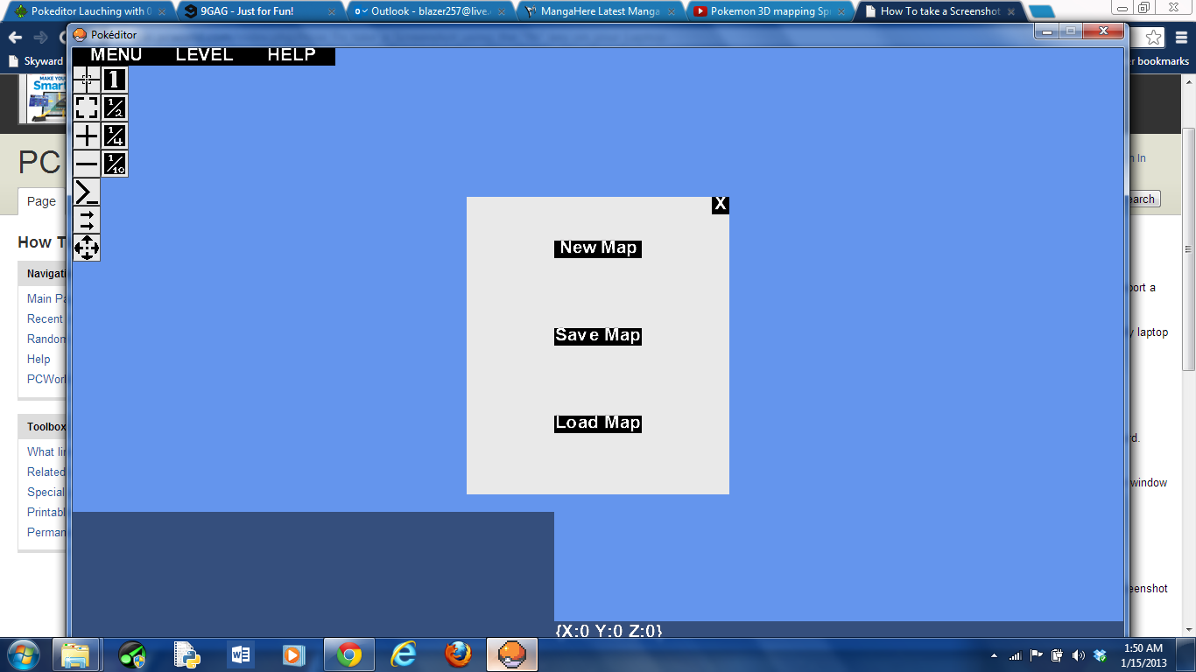
Task: Click the Save Map button
Action: click(598, 336)
